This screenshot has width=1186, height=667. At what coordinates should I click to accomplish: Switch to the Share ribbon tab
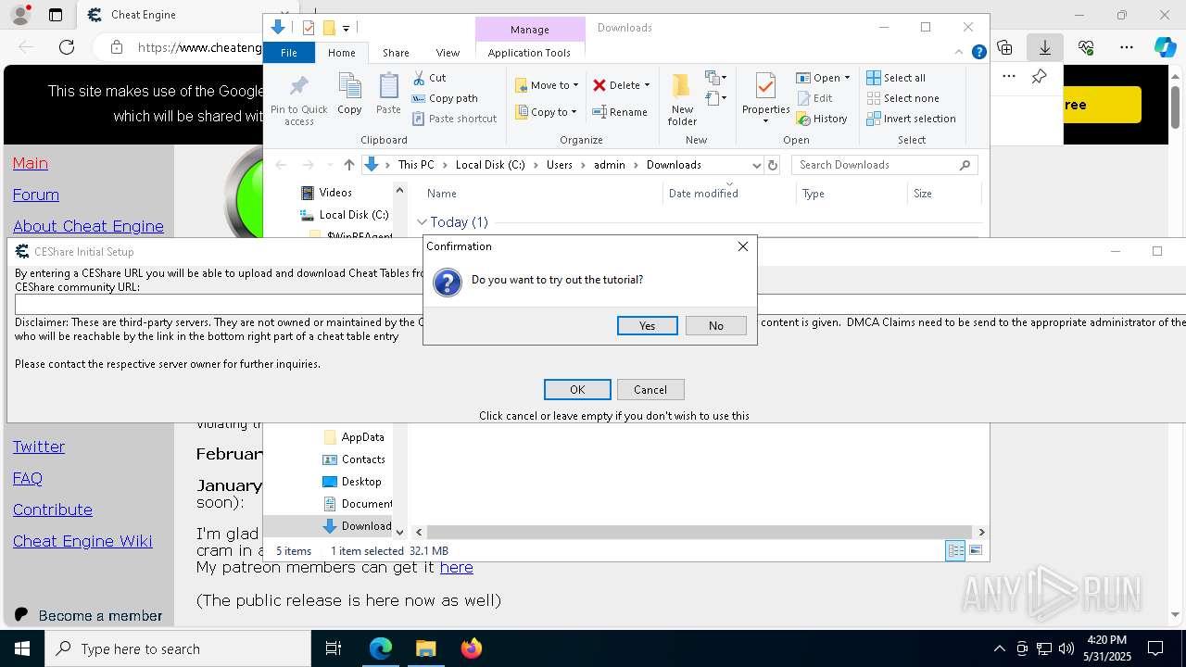point(396,53)
